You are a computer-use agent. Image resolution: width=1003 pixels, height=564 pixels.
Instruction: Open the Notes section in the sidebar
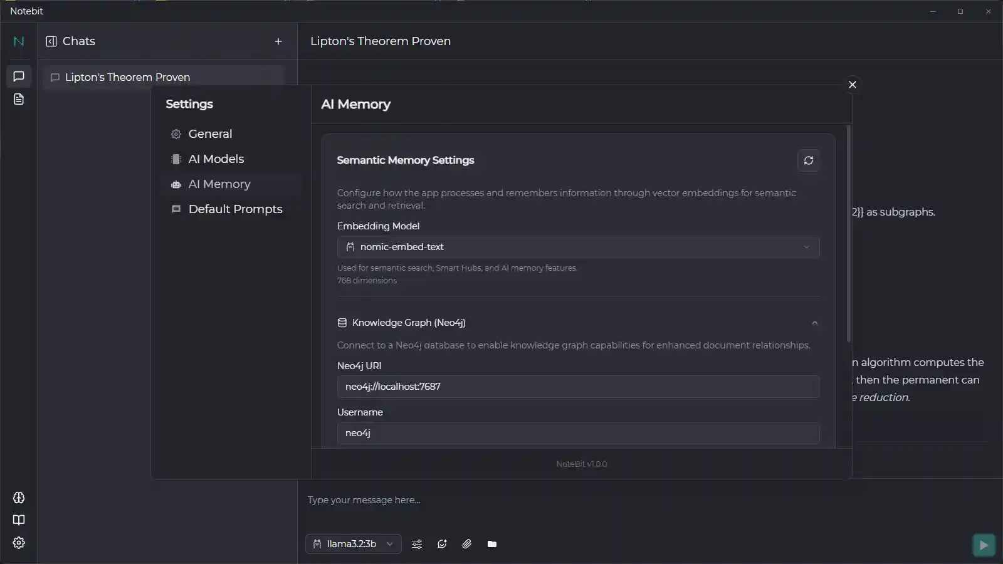[18, 99]
